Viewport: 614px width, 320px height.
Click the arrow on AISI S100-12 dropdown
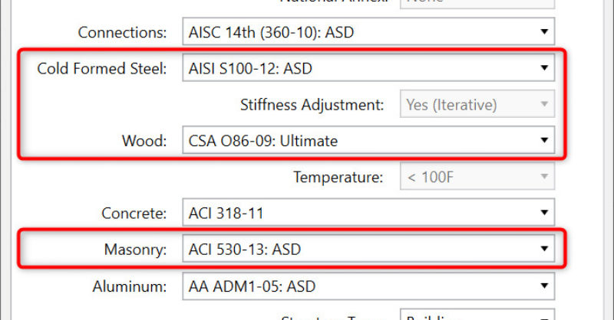click(543, 69)
